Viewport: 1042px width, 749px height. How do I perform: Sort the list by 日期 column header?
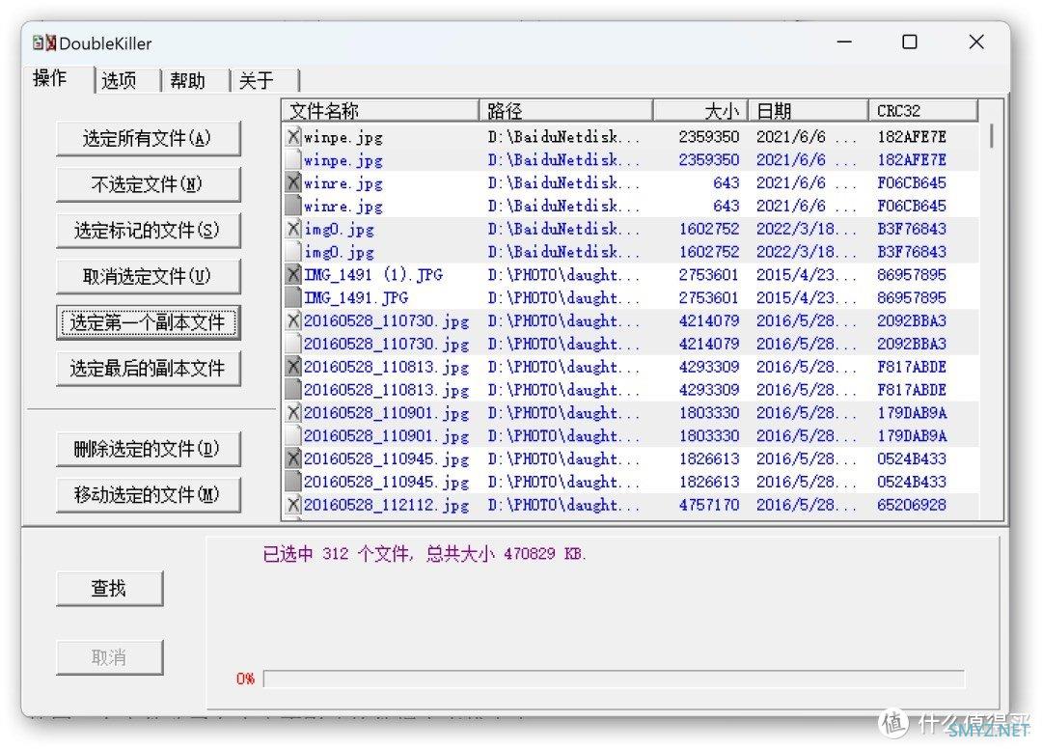point(809,110)
